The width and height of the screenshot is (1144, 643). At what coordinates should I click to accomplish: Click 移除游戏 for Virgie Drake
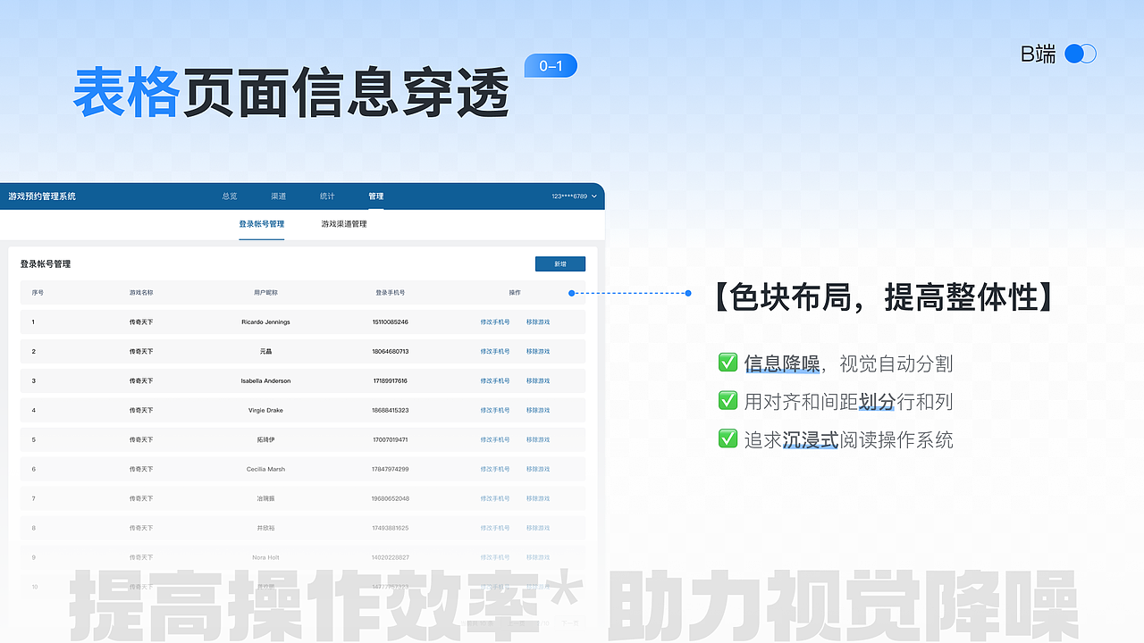(x=536, y=410)
